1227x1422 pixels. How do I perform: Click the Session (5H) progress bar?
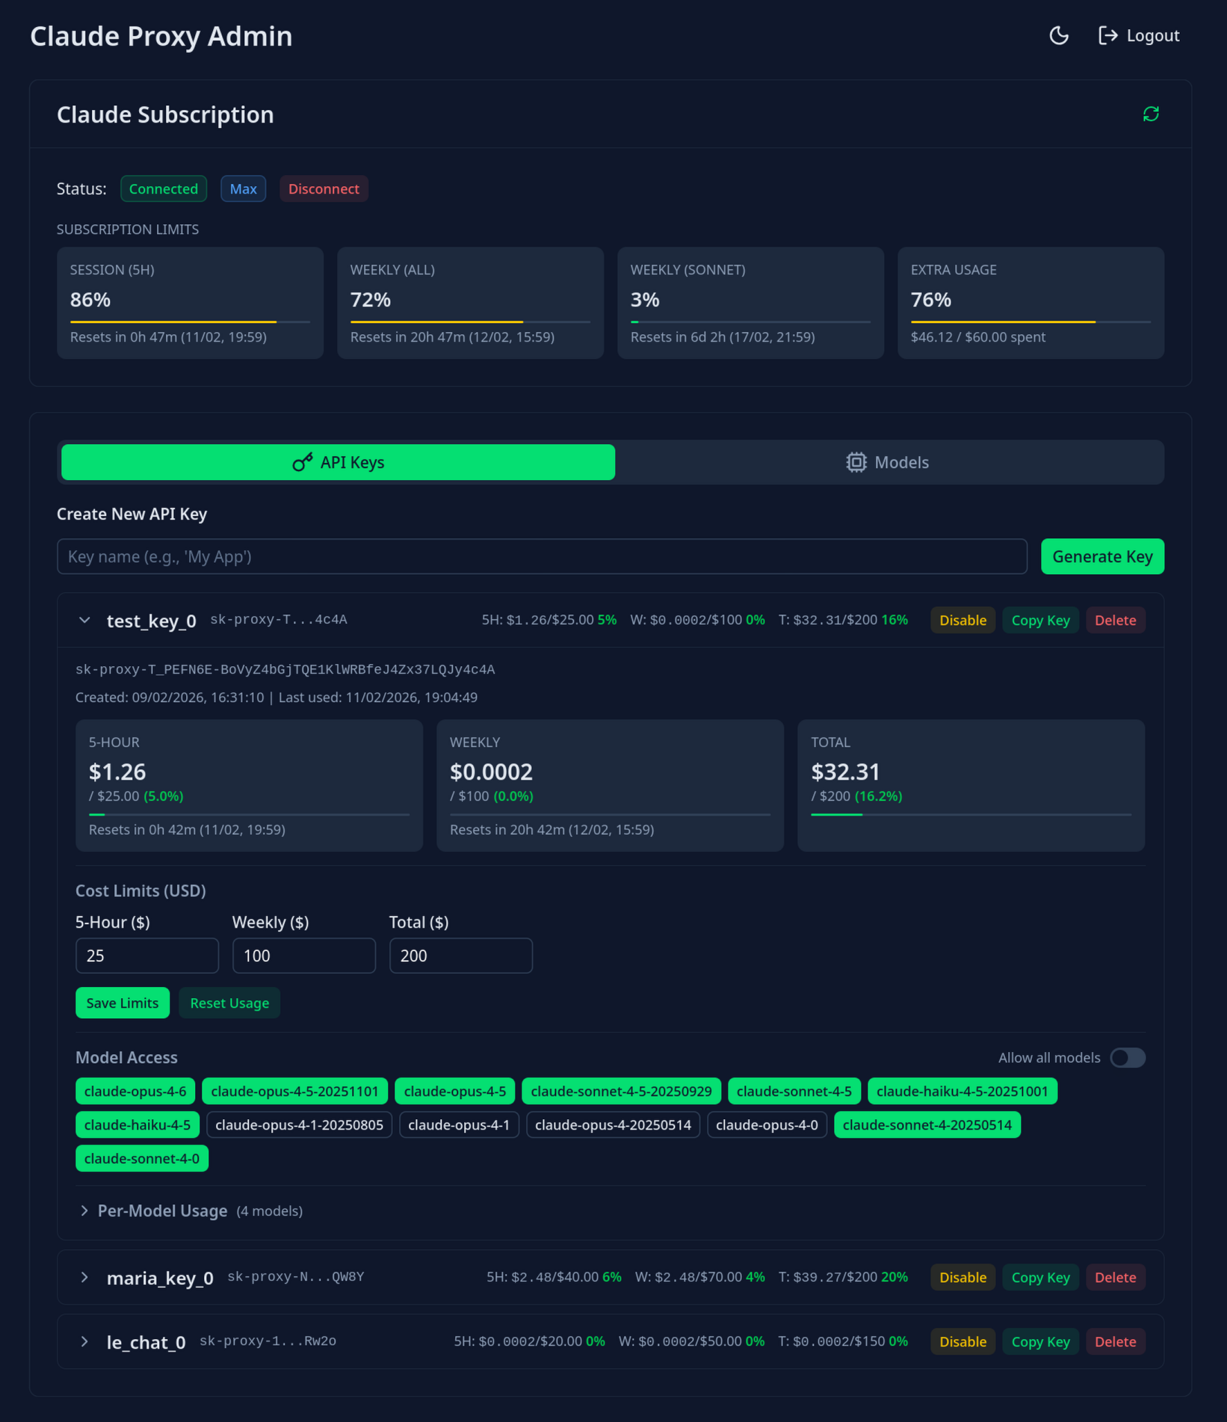pos(190,321)
